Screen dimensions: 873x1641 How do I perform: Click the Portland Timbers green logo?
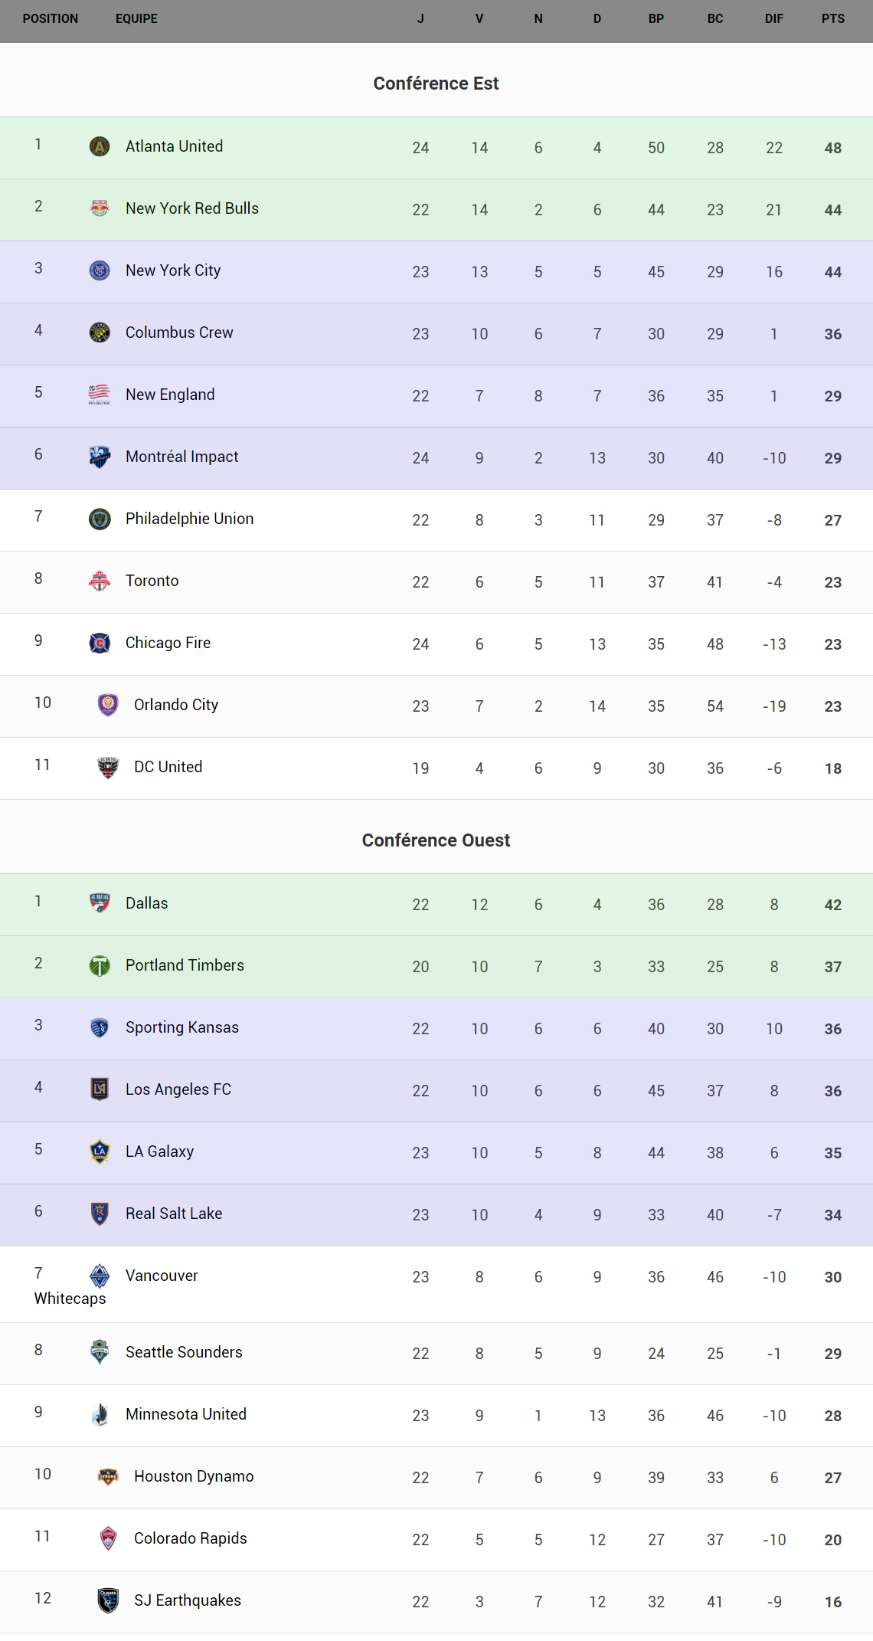click(x=100, y=965)
